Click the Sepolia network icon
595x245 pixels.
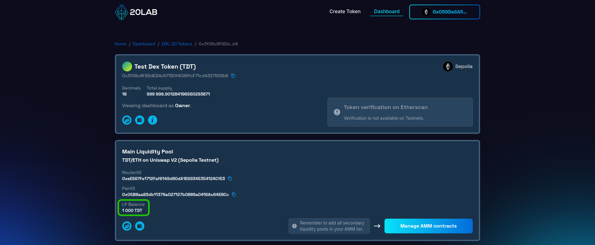pyautogui.click(x=448, y=66)
